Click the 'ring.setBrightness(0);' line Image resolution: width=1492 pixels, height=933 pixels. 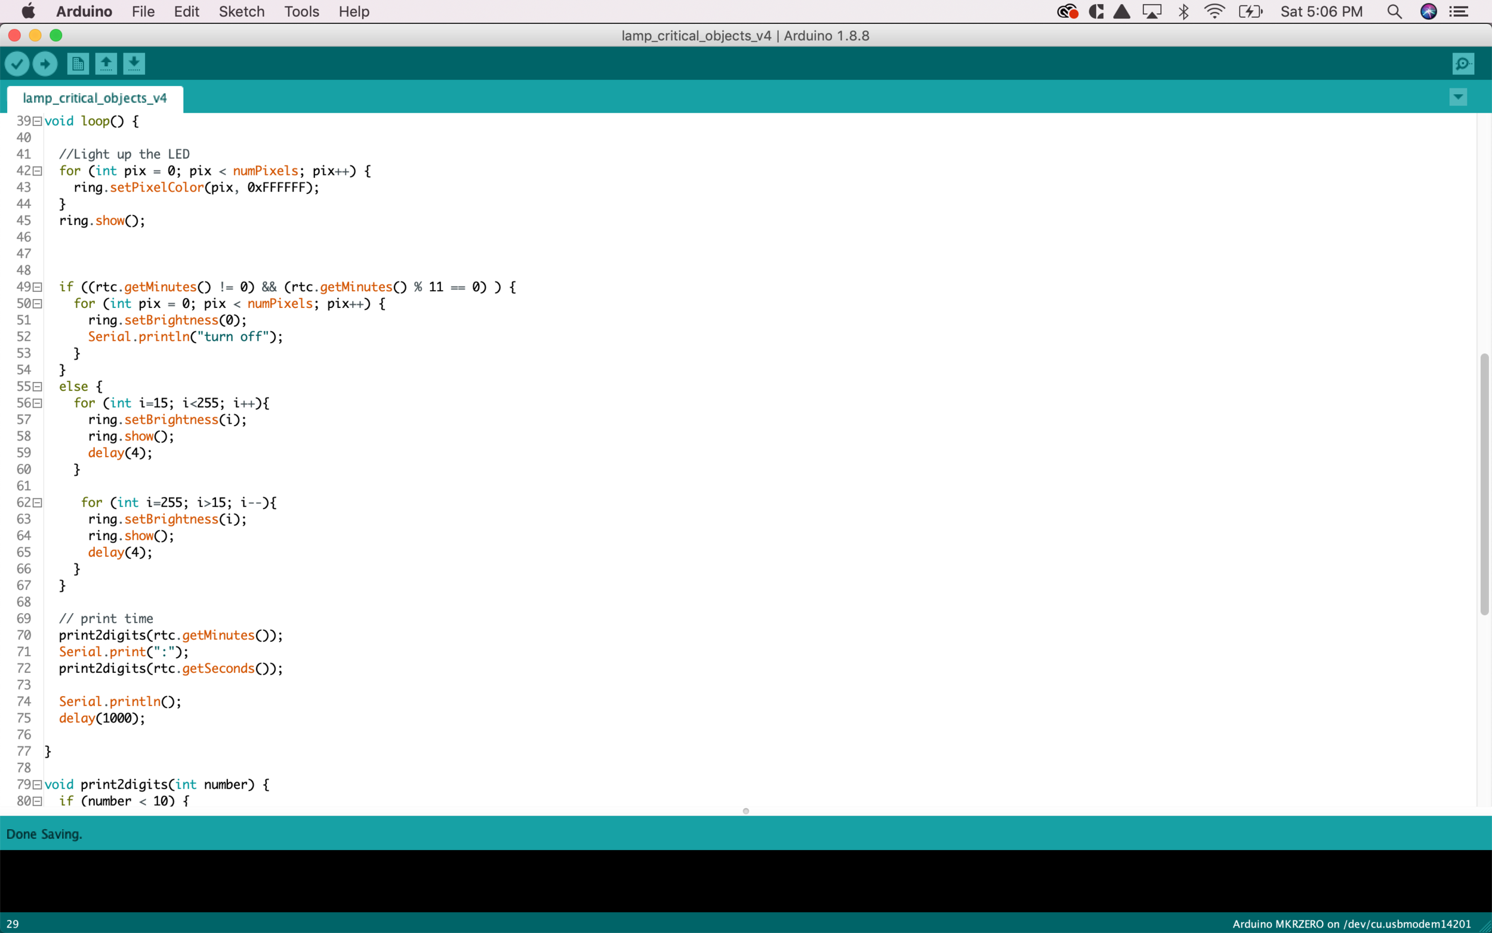167,321
